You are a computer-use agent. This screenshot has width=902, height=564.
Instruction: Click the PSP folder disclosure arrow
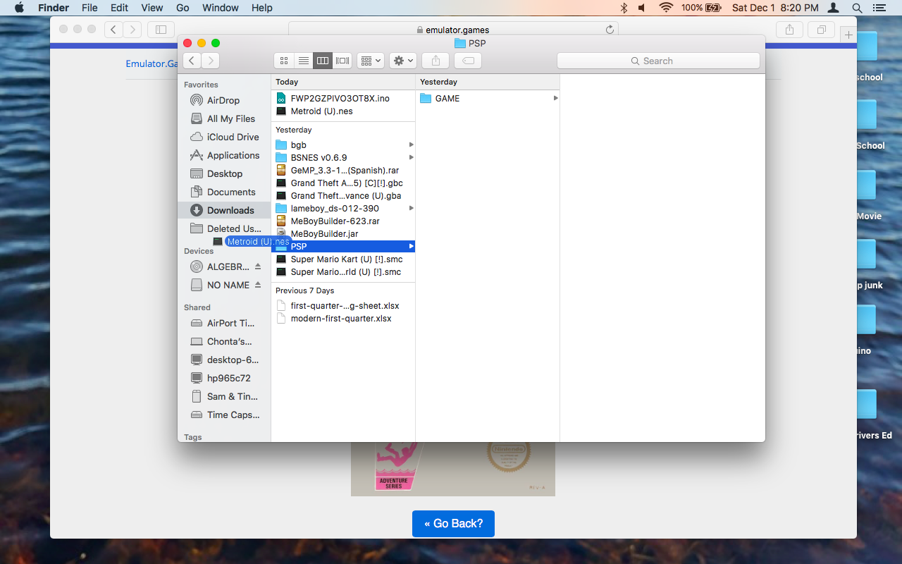tap(411, 247)
